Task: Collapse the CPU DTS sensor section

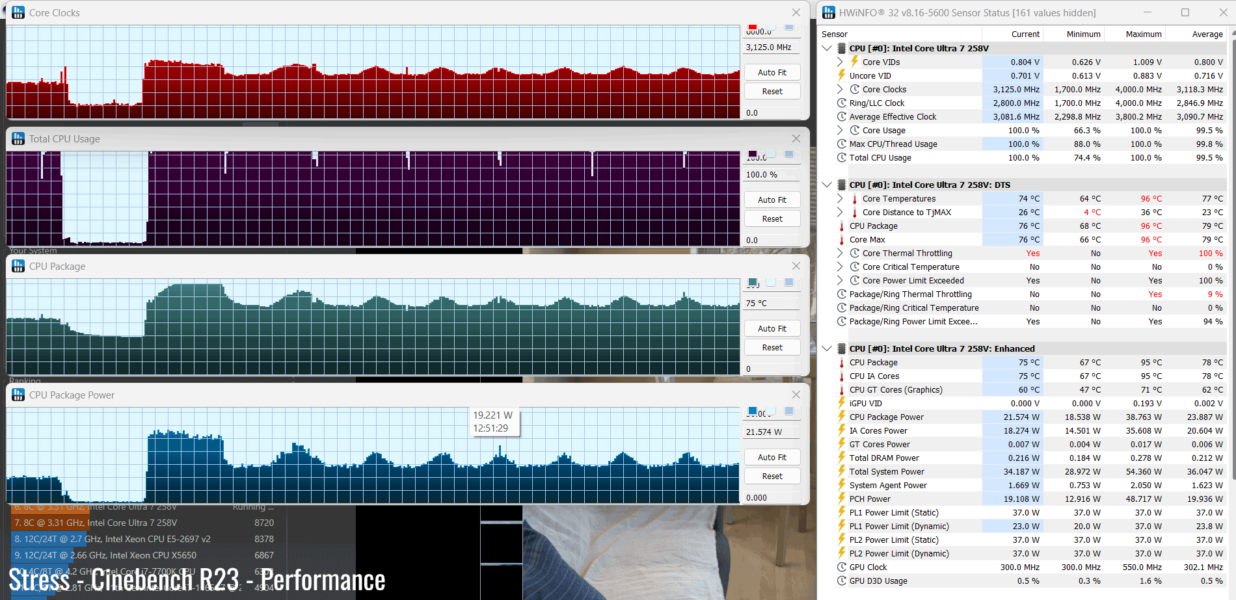Action: 827,185
